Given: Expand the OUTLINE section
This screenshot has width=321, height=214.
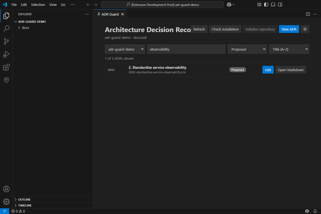Looking at the screenshot, I should [x=53, y=200].
